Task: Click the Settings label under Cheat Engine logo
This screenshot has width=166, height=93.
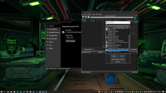Action: tap(136, 22)
